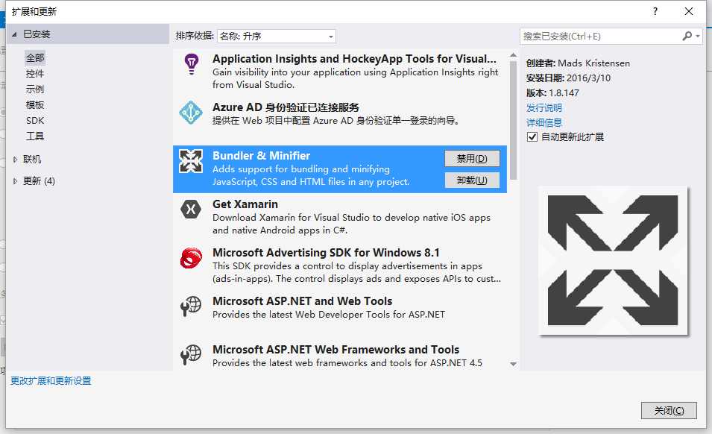This screenshot has width=712, height=434.
Task: Click the 禁用(D) button
Action: [x=472, y=158]
